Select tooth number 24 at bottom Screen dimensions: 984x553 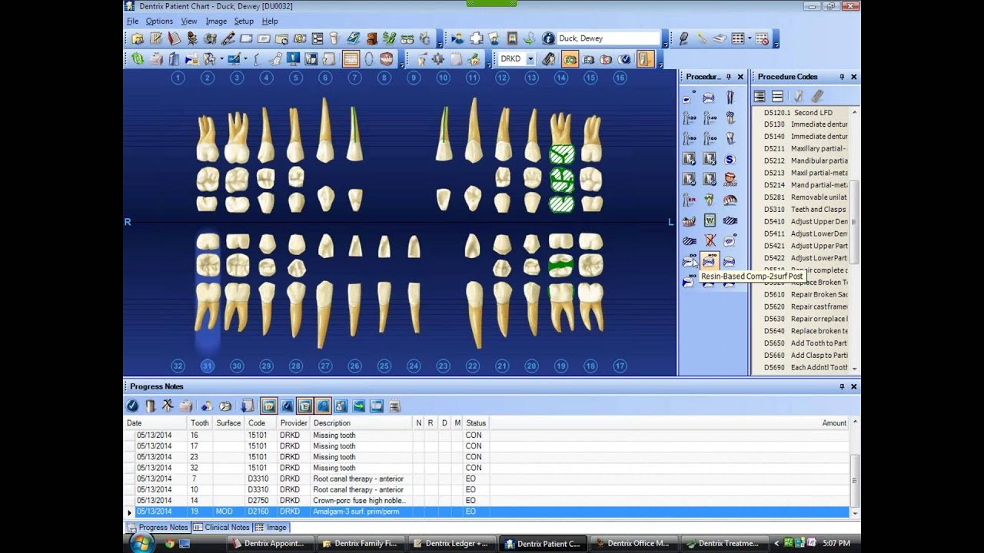(x=414, y=366)
